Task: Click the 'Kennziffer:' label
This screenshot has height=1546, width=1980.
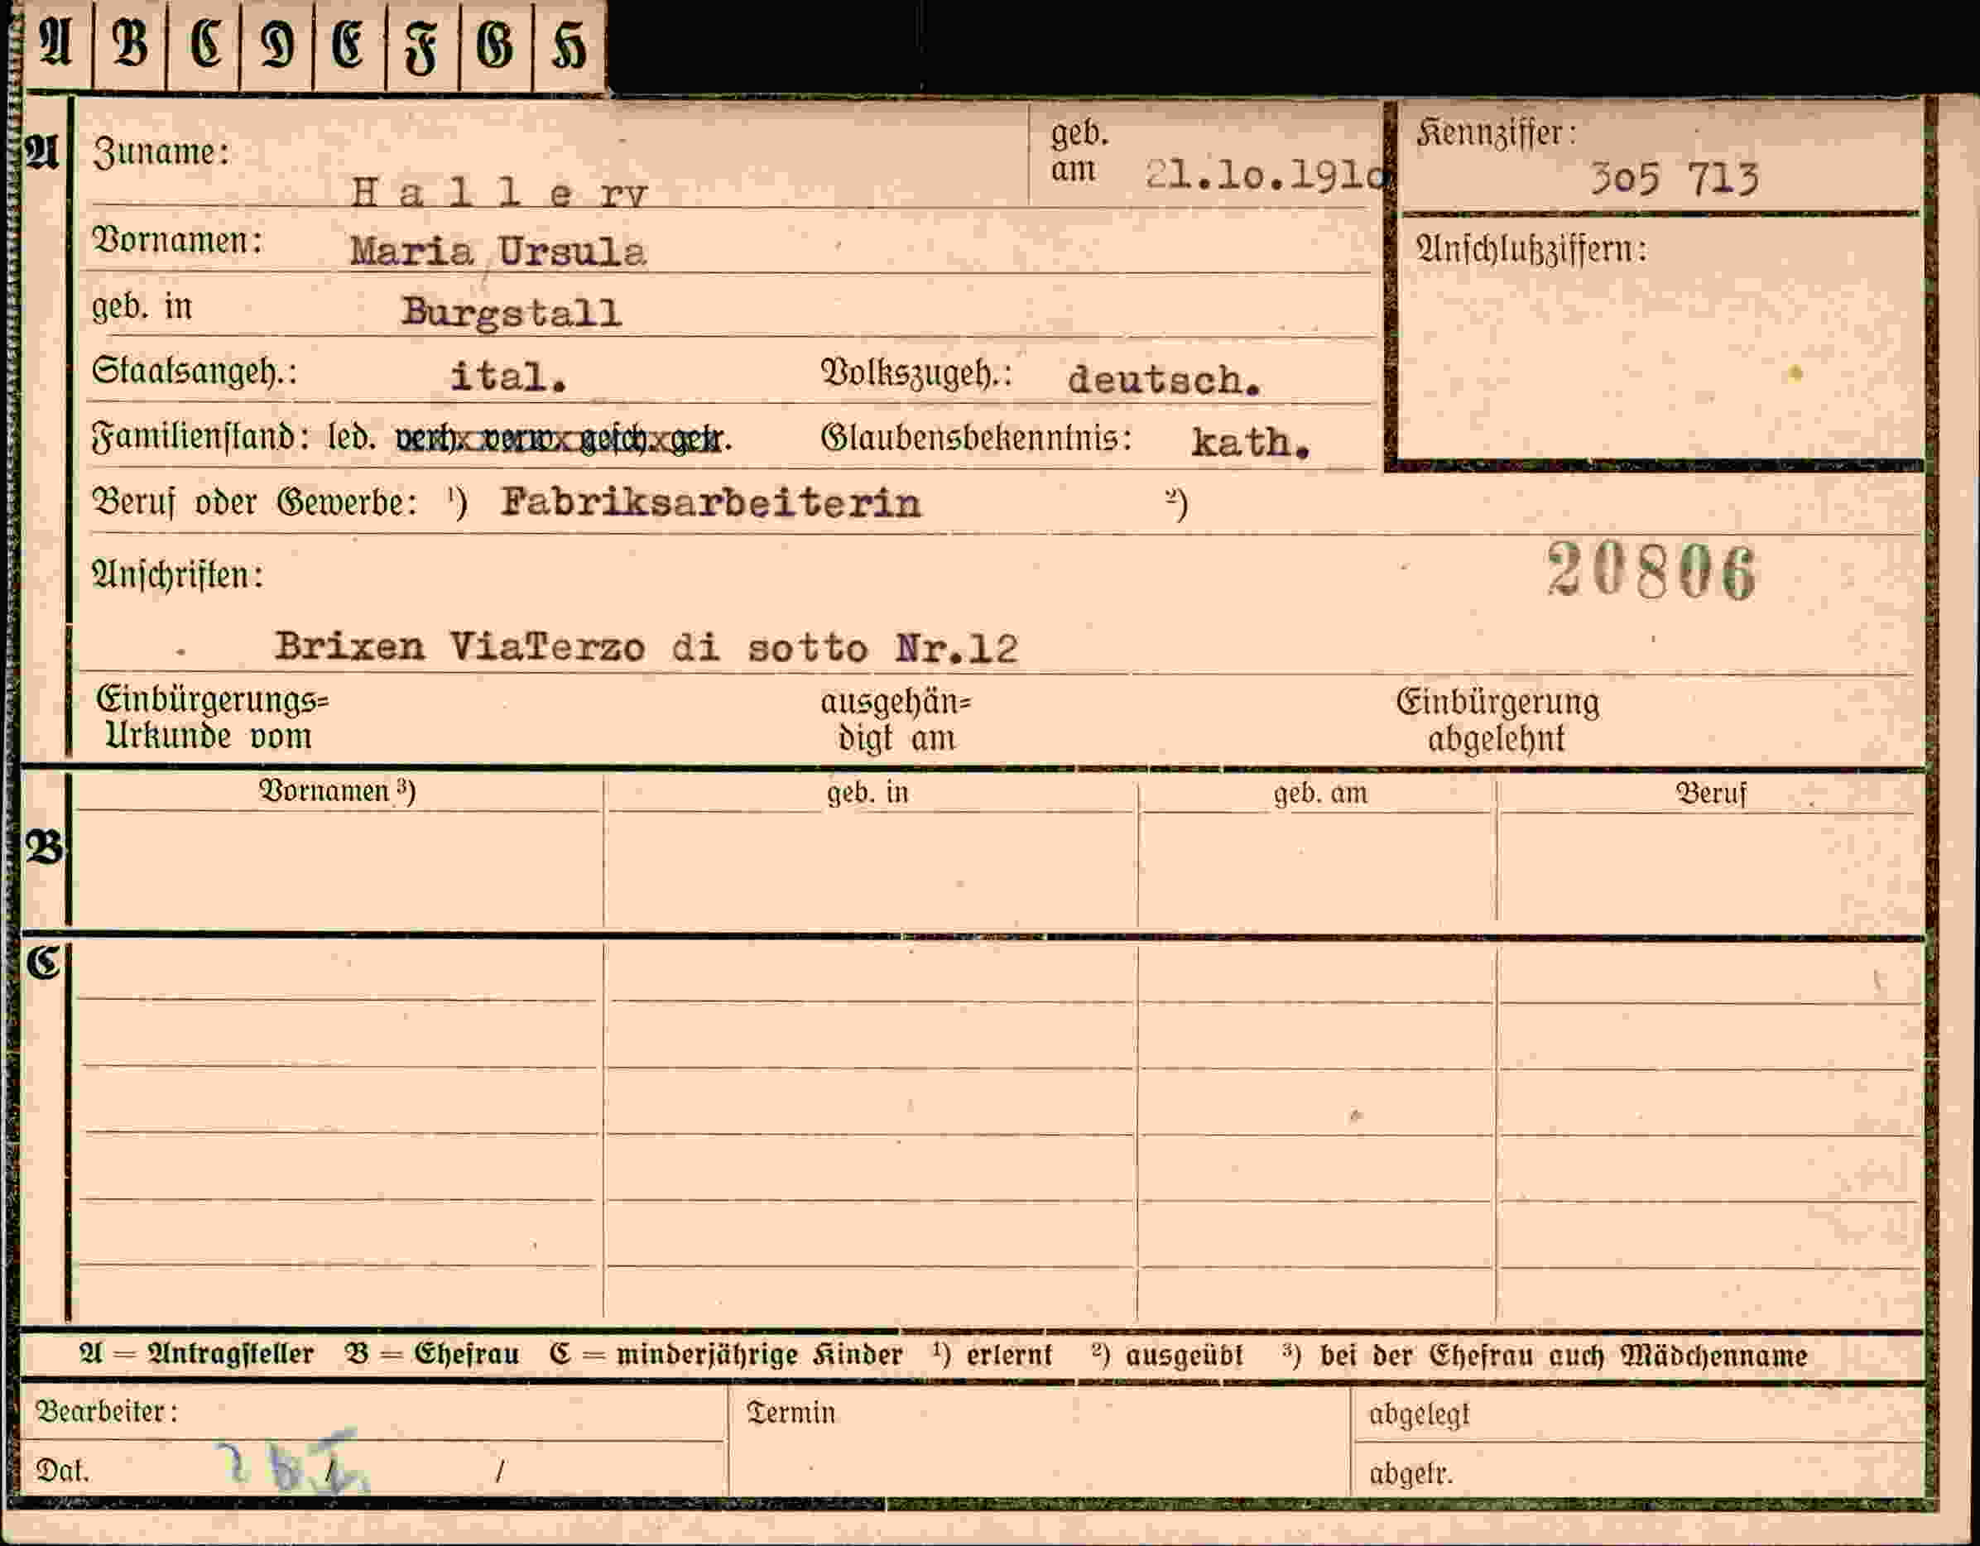Action: (x=1496, y=134)
